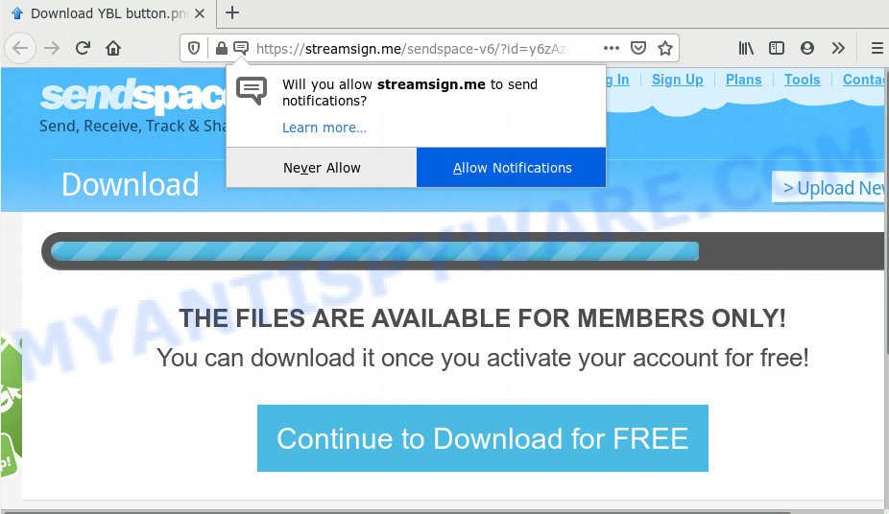Click Continue to Download for FREE
The height and width of the screenshot is (514, 889).
(x=483, y=438)
